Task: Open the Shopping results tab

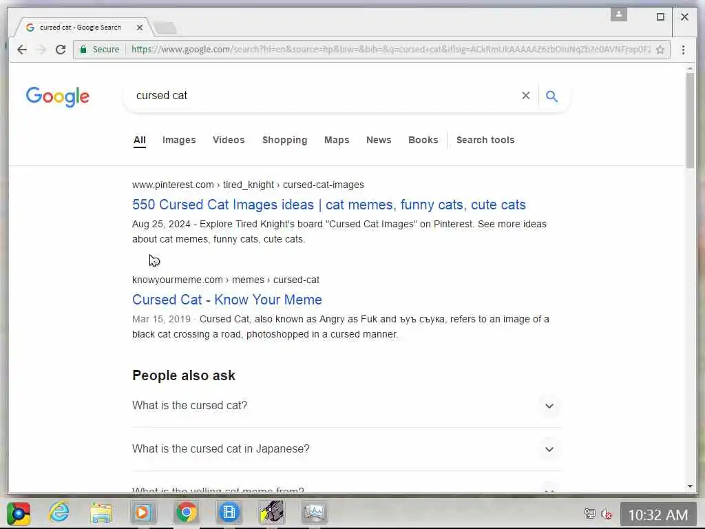Action: click(284, 140)
